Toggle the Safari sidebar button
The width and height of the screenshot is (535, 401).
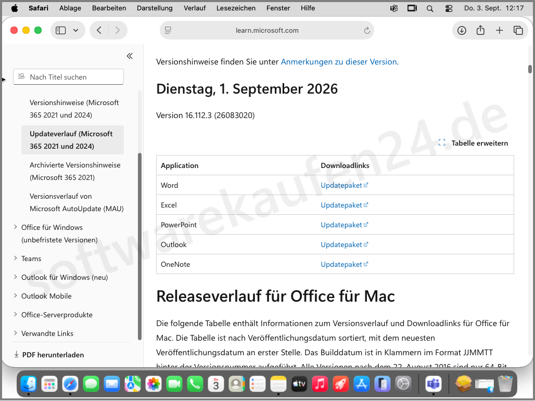click(61, 30)
